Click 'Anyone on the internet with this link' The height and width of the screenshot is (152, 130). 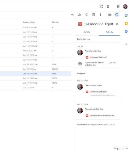[x=95, y=64]
